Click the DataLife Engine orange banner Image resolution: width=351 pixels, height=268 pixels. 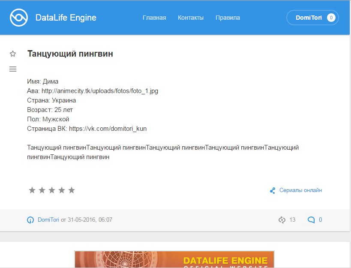[x=174, y=259]
